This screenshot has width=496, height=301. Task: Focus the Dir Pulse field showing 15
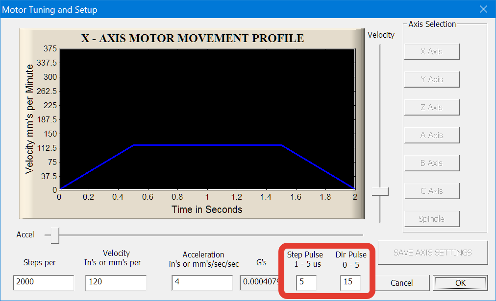coord(350,283)
